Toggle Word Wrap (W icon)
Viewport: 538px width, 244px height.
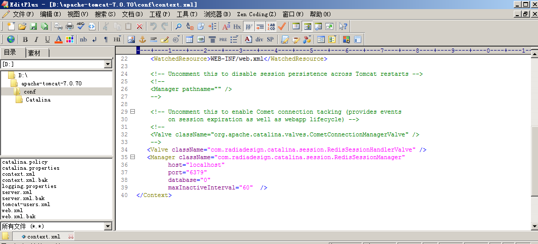[x=249, y=26]
